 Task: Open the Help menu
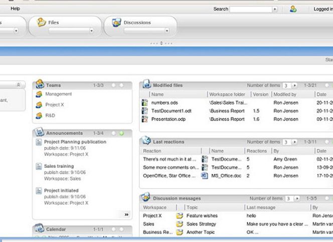click(x=15, y=8)
